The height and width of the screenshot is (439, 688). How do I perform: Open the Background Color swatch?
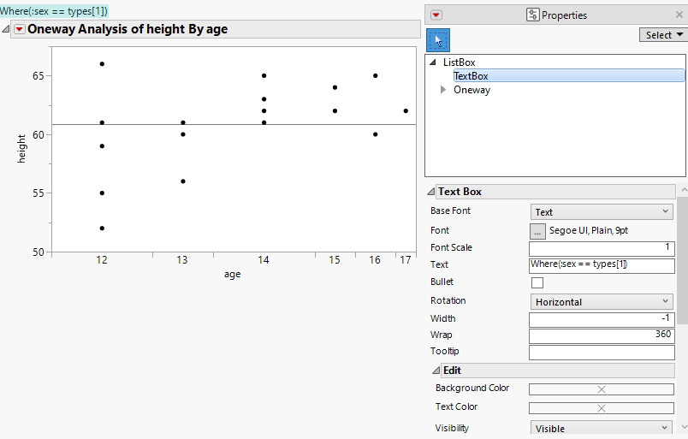tap(601, 389)
